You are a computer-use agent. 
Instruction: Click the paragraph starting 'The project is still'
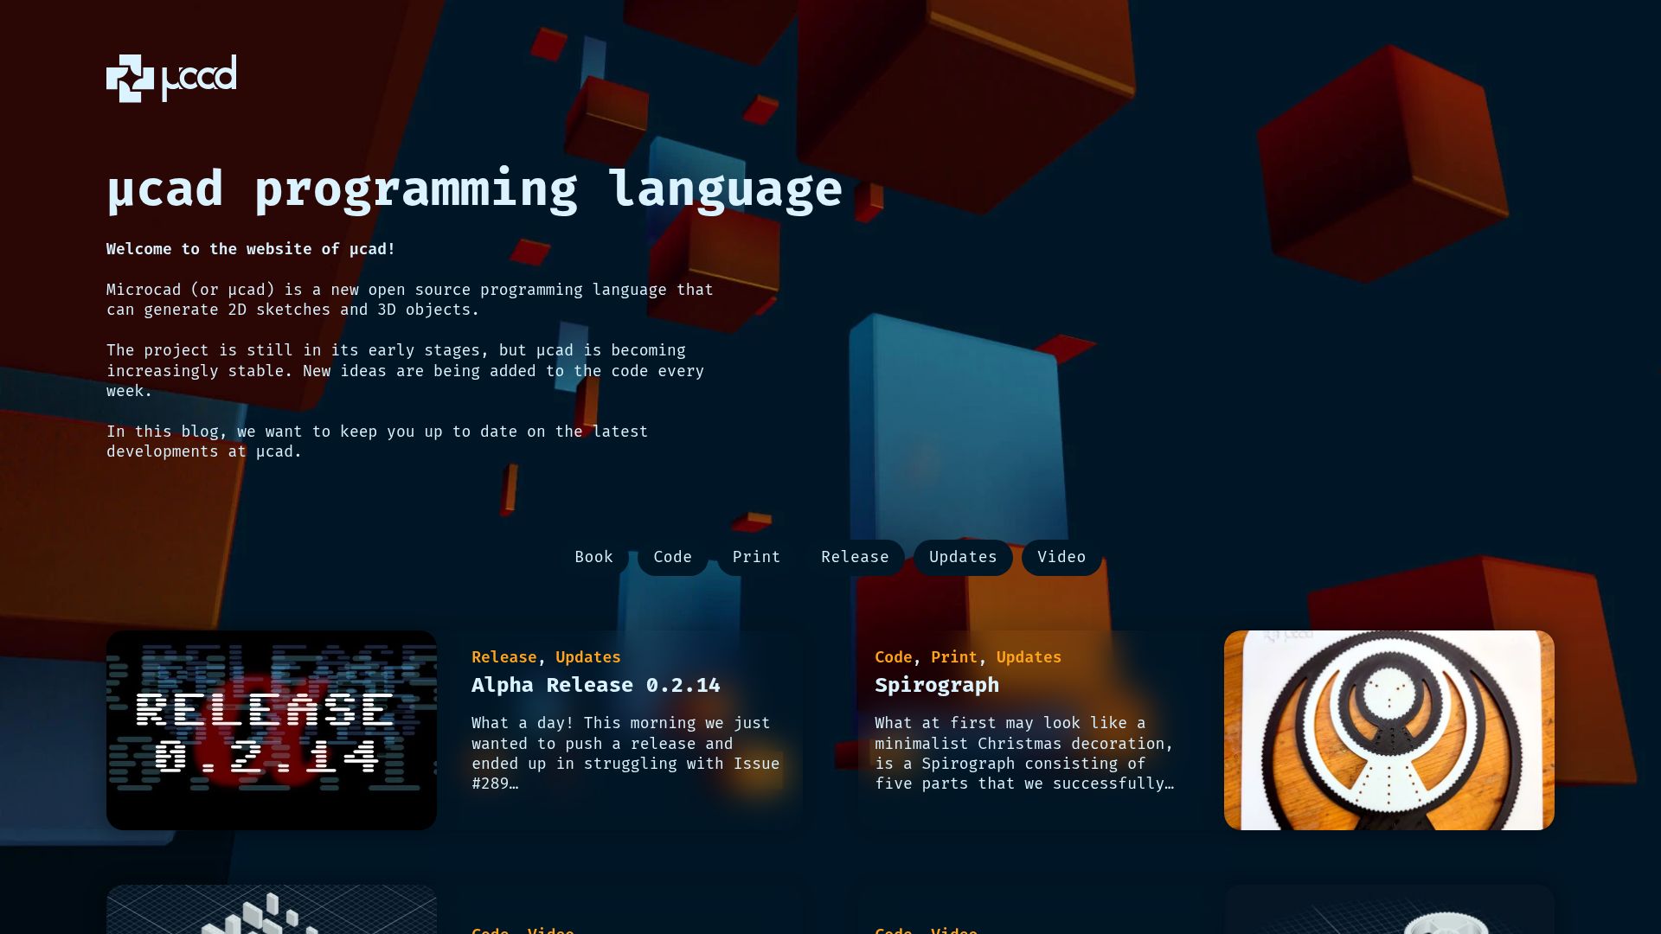point(406,370)
